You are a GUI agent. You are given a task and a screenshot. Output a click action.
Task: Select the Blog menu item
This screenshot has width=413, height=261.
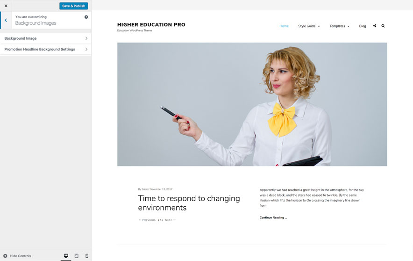pos(363,26)
